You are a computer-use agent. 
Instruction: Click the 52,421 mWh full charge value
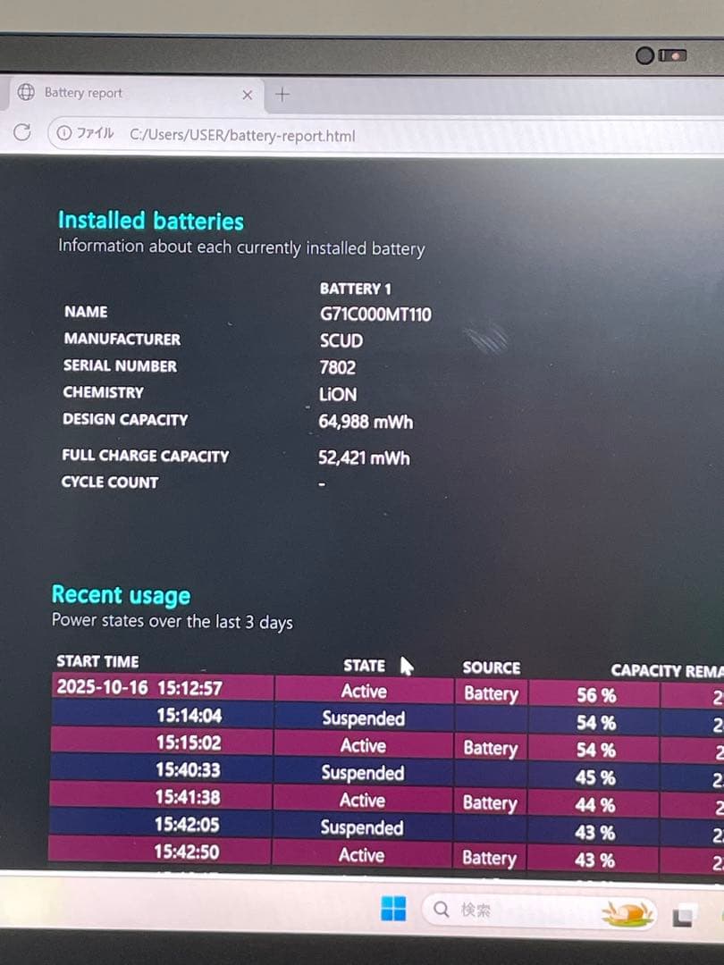click(364, 458)
